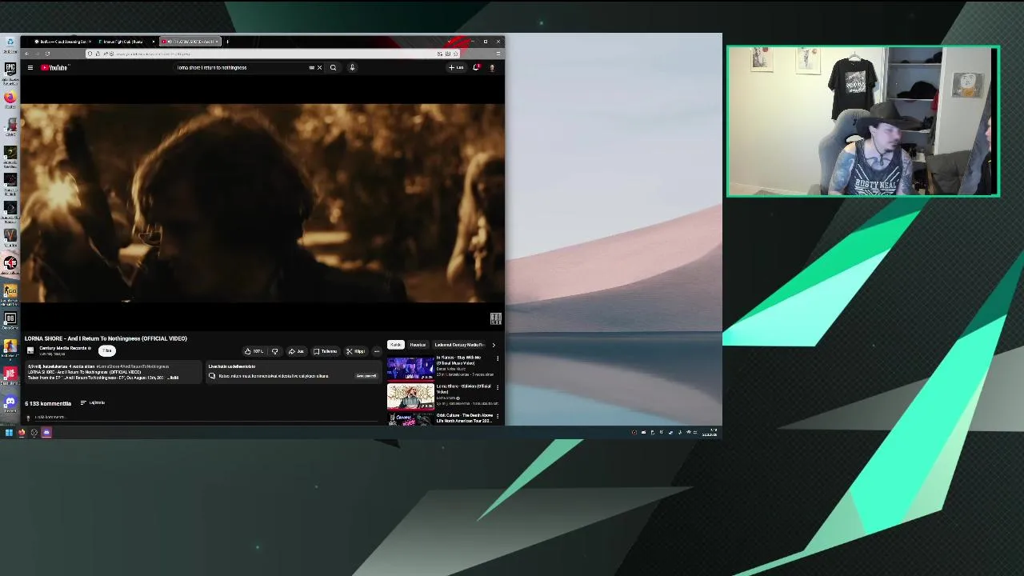Expand the video description box
This screenshot has width=1024, height=576.
112,372
